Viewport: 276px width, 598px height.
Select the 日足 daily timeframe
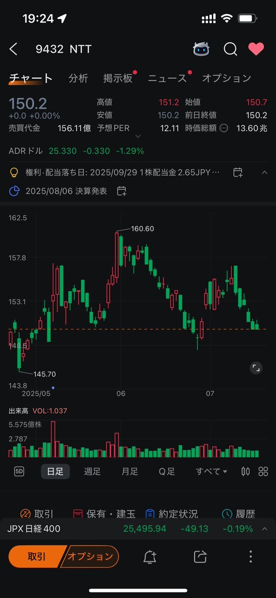(x=55, y=471)
